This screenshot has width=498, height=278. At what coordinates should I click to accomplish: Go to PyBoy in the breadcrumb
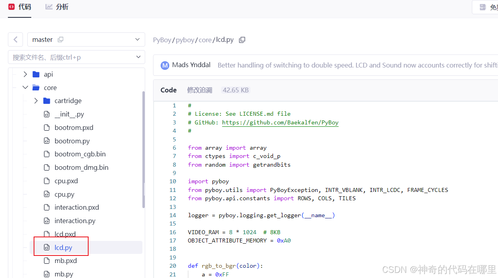click(x=162, y=40)
